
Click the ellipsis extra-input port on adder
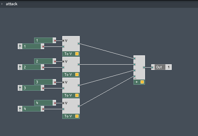[135, 78]
